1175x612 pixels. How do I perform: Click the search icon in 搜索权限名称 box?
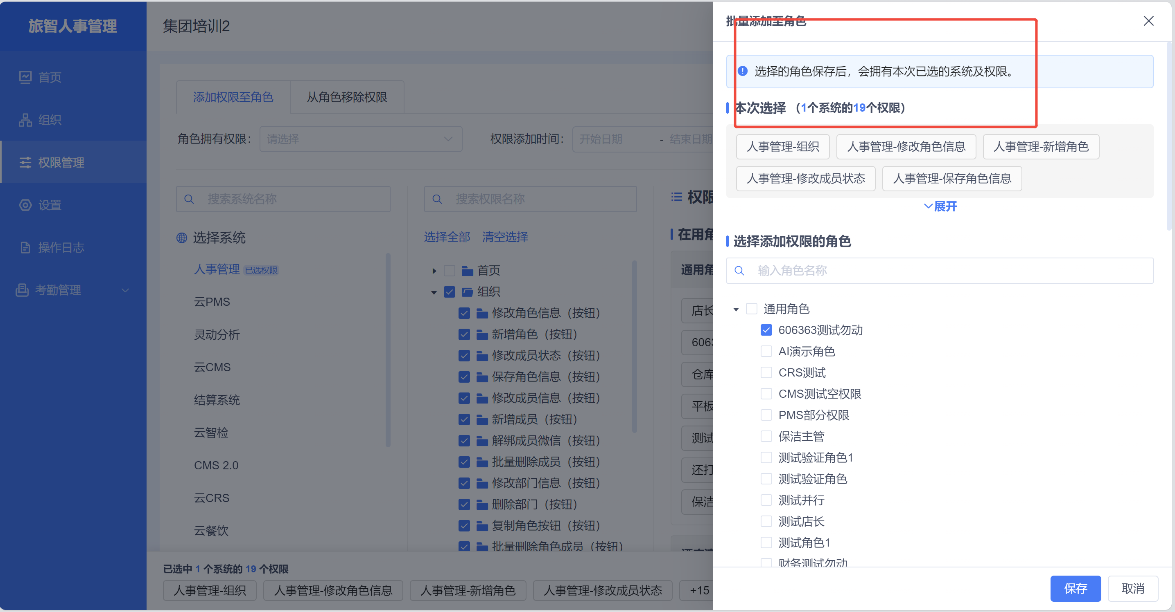(437, 199)
